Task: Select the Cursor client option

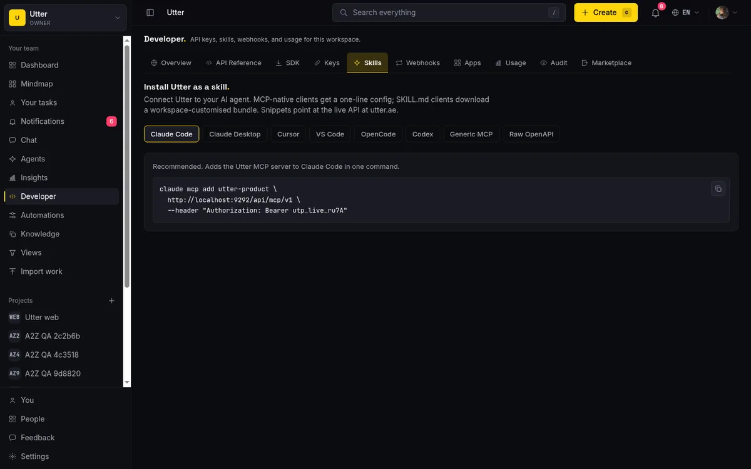Action: pyautogui.click(x=288, y=134)
